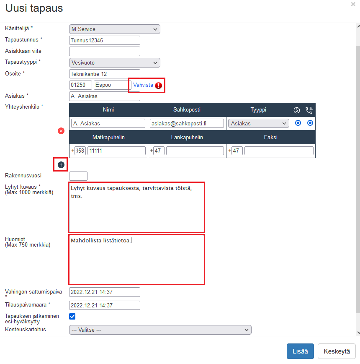Viewport: 360px width, 364px height.
Task: Click the phone icon in table header
Action: point(309,110)
